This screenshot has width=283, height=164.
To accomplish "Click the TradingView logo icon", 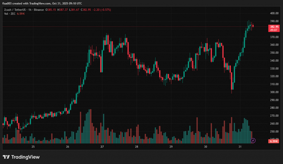I will click(6, 157).
